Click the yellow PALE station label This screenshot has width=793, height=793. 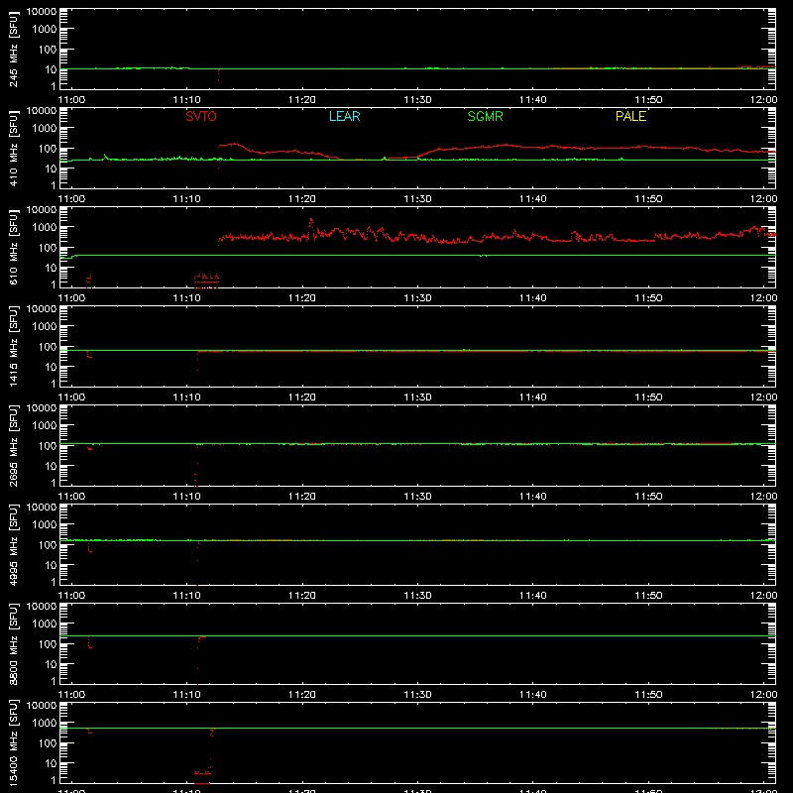(630, 116)
